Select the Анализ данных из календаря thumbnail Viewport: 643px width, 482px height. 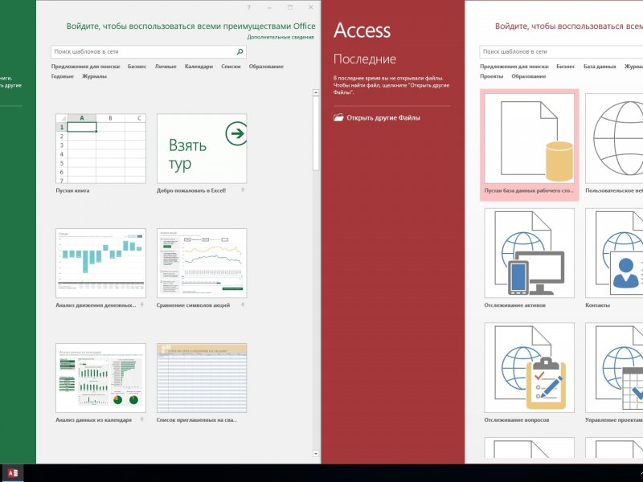point(101,378)
